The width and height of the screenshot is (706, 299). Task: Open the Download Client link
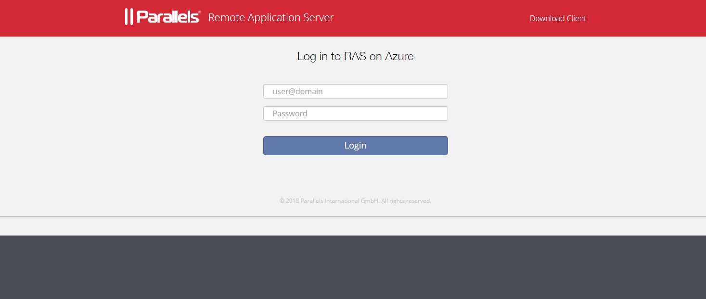point(558,18)
